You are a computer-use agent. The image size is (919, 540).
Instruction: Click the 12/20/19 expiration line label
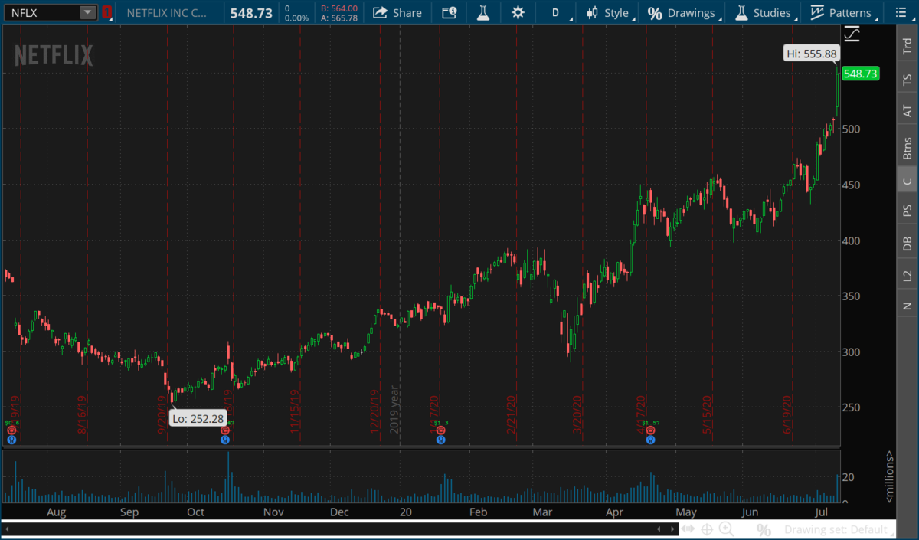pos(374,413)
